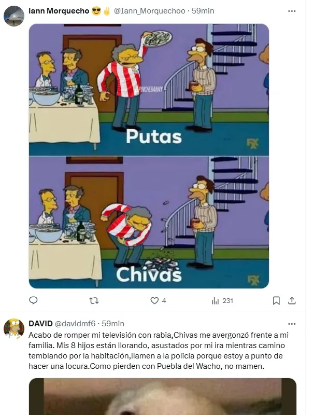Bookmark Iann Morquecho's tweet
The image size is (314, 415).
(276, 301)
